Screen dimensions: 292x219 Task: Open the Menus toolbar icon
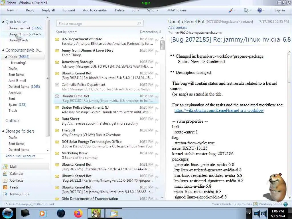tap(246, 10)
